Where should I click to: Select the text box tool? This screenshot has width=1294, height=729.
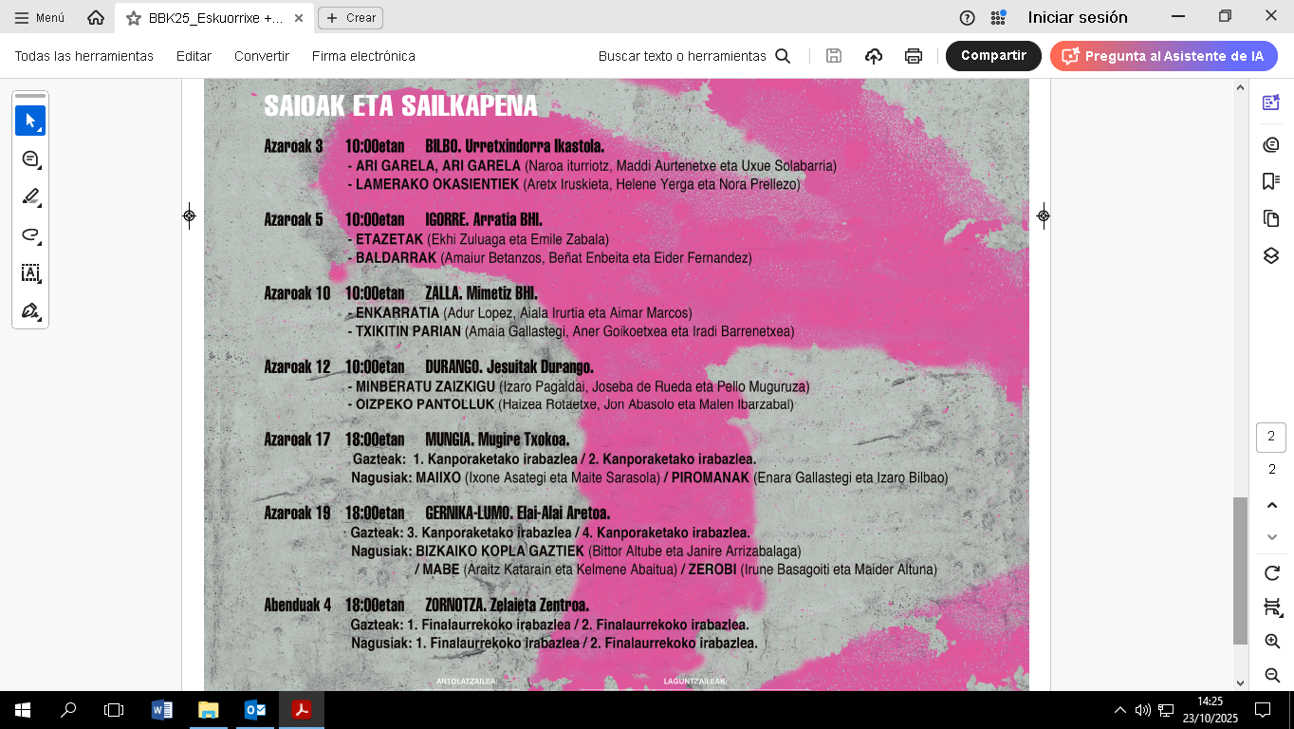[30, 273]
